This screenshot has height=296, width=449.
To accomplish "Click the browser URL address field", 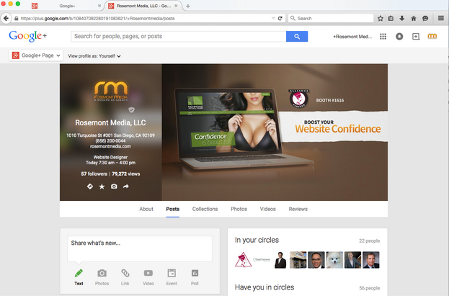I will [x=145, y=18].
